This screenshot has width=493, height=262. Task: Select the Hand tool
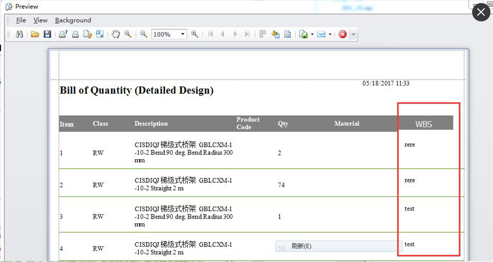tap(116, 34)
